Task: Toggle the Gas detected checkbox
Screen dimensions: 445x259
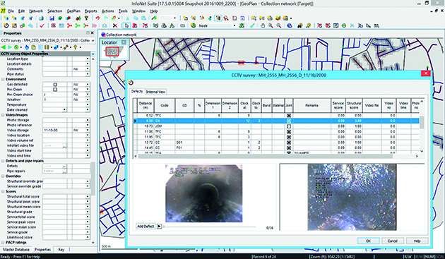Action: click(x=55, y=84)
